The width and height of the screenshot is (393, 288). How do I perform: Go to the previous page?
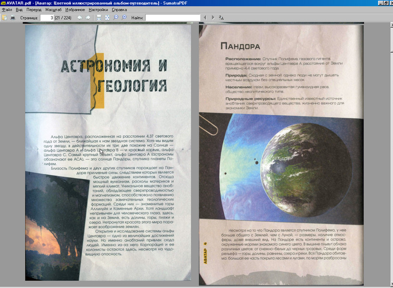point(79,17)
